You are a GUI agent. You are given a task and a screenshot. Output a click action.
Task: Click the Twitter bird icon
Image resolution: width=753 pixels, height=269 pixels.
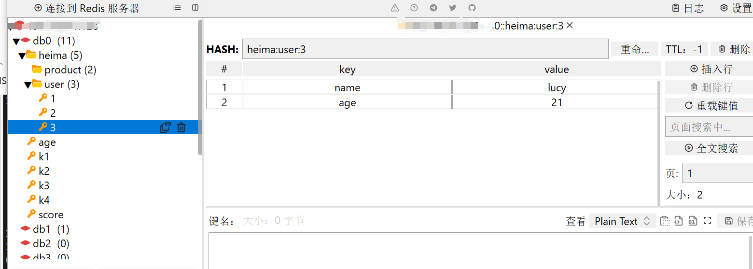pos(453,8)
